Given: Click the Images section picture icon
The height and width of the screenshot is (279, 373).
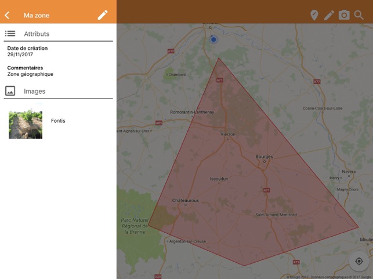Looking at the screenshot, I should 10,91.
